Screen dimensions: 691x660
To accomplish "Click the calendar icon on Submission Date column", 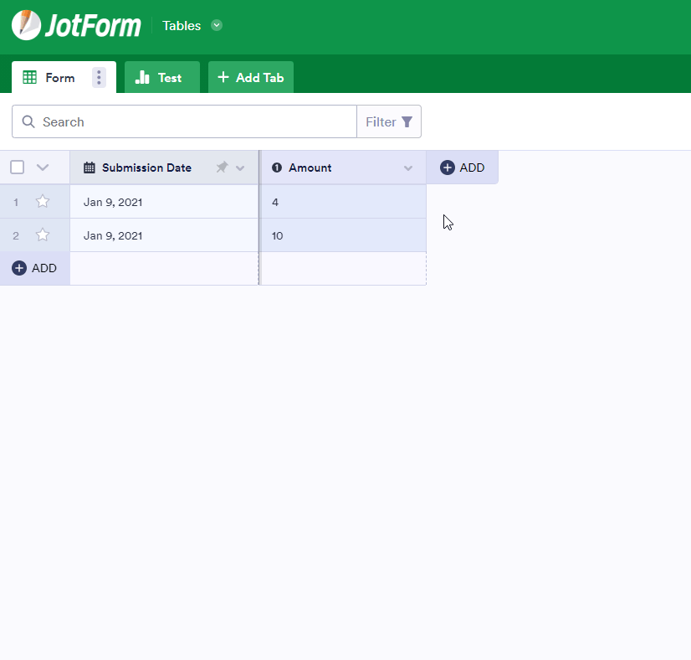I will [x=89, y=168].
